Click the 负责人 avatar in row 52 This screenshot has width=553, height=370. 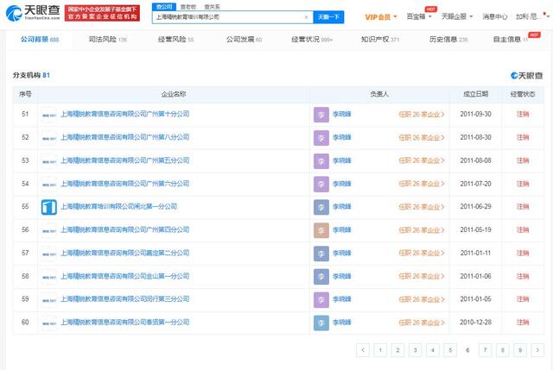point(321,138)
